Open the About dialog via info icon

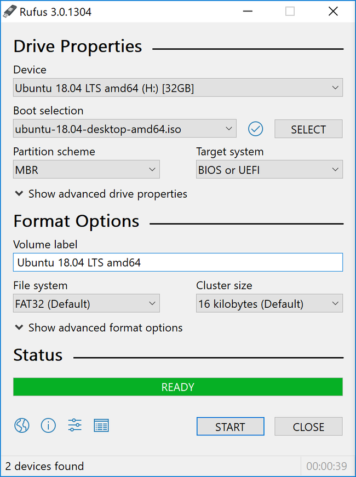point(48,426)
